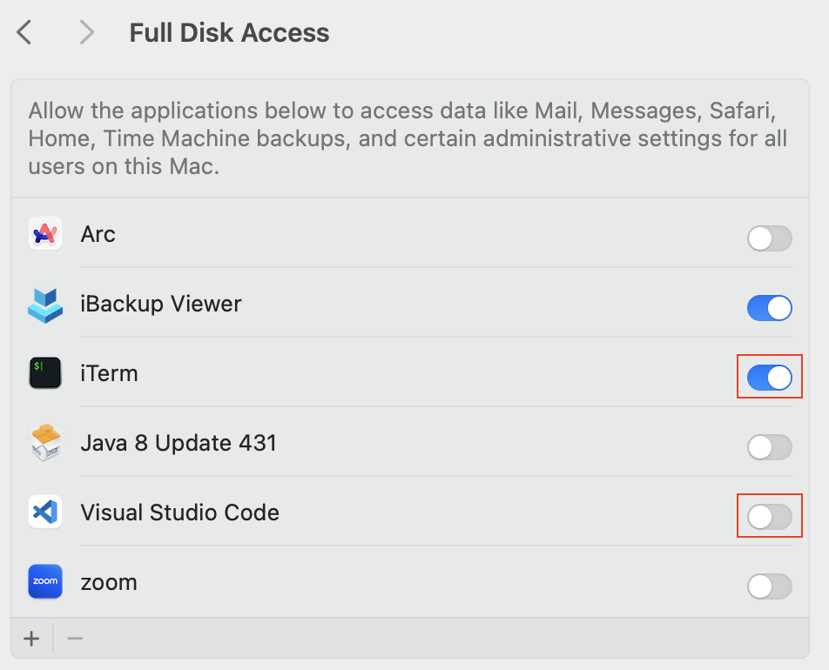Enable the Java 8 Update 431 toggle
The width and height of the screenshot is (829, 670).
point(769,447)
